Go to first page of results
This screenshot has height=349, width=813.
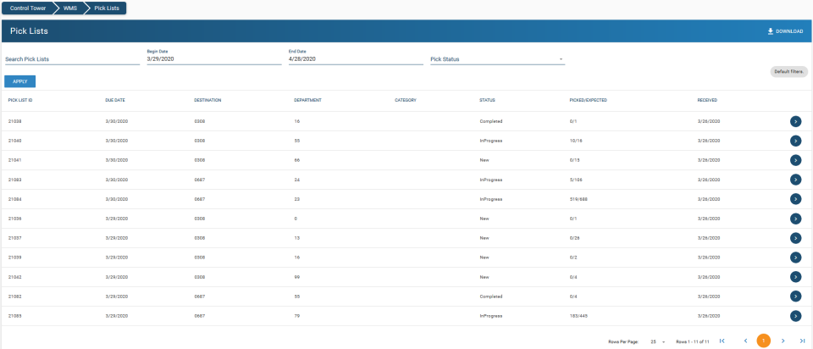pos(722,341)
